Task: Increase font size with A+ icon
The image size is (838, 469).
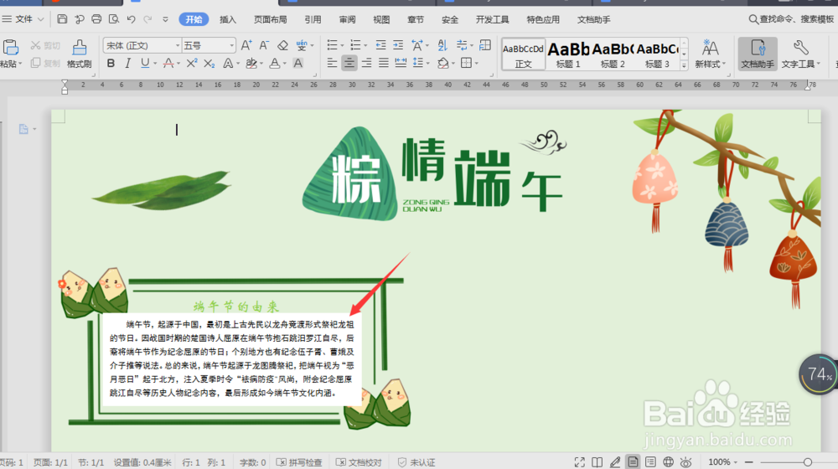Action: (x=246, y=45)
